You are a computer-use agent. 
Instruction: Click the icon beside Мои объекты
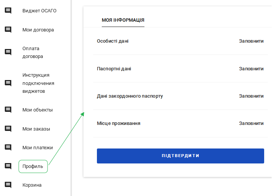[x=8, y=110]
